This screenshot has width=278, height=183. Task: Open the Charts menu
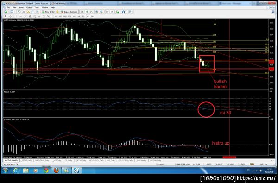tap(29, 8)
